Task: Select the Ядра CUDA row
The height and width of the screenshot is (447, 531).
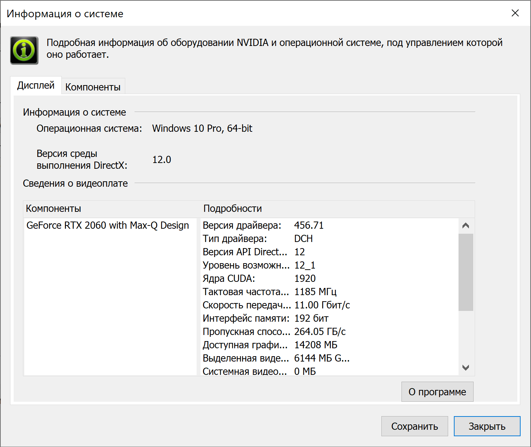Action: (329, 279)
